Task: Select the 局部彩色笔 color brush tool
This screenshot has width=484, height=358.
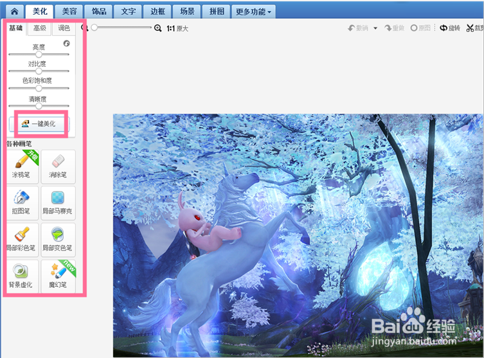Action: click(x=22, y=240)
